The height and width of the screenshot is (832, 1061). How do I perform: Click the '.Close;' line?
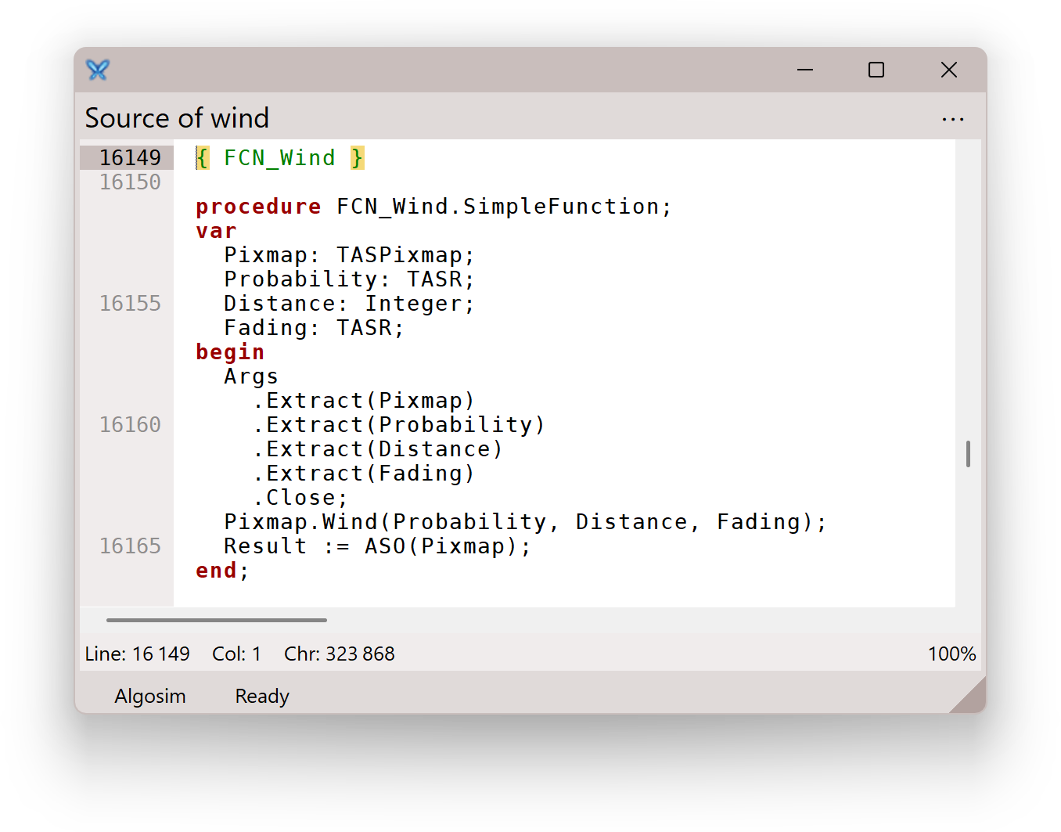(300, 498)
